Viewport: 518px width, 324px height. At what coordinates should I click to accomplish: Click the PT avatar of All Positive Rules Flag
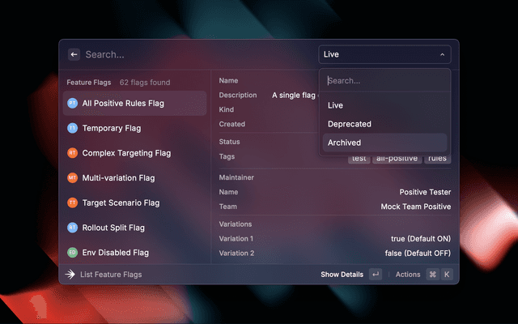72,103
